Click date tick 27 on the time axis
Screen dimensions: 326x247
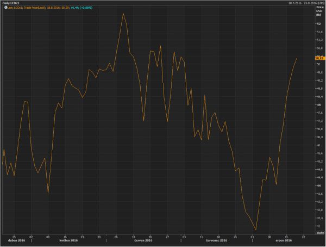167,236
